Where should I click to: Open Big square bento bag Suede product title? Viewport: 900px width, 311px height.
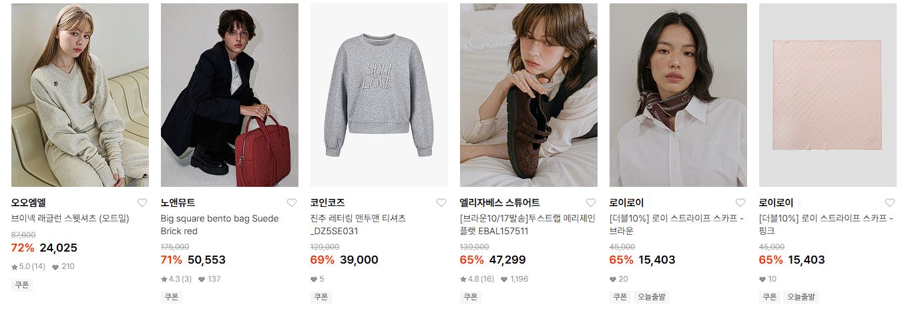[x=220, y=225]
